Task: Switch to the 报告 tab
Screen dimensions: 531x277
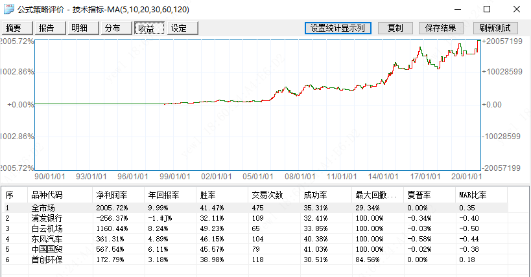Action: pyautogui.click(x=50, y=28)
